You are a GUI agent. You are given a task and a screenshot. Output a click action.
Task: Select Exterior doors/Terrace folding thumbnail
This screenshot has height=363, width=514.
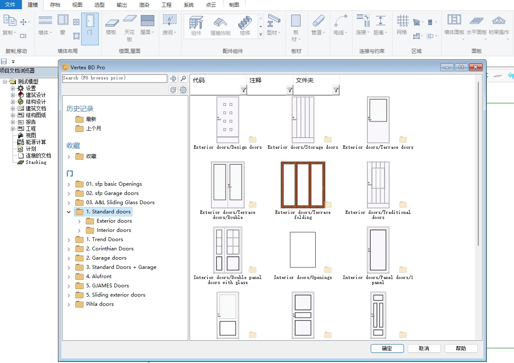(x=303, y=185)
